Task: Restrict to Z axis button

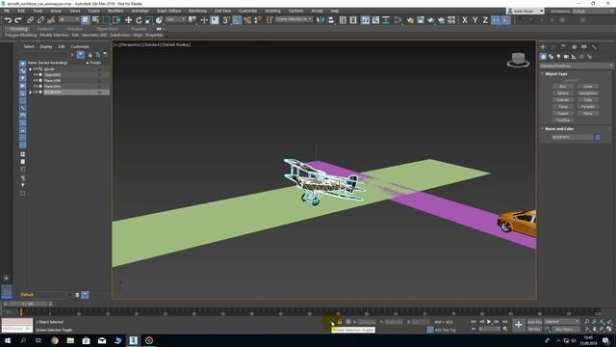Action: [x=485, y=20]
